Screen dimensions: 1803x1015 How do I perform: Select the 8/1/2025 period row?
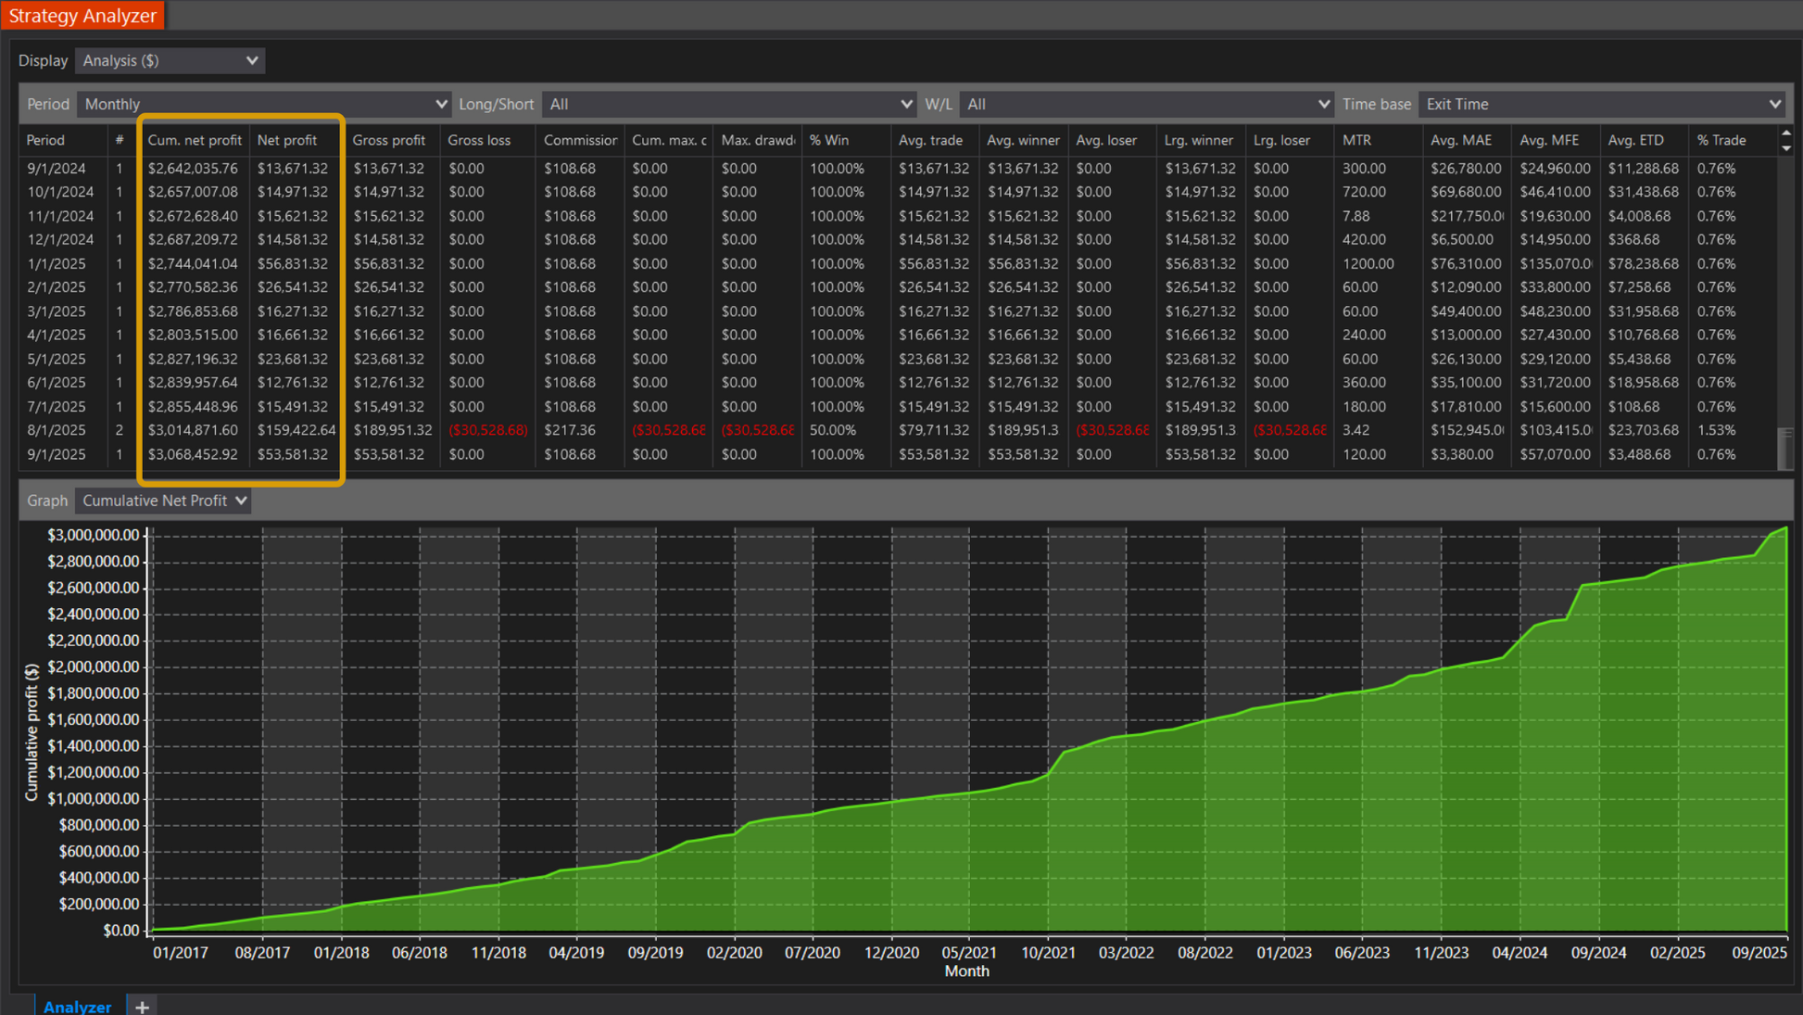(56, 430)
